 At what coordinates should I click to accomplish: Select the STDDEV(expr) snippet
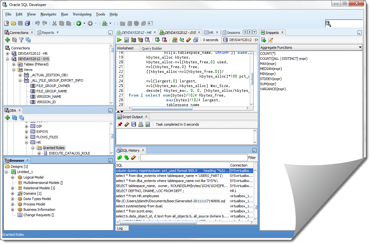[x=270, y=79]
